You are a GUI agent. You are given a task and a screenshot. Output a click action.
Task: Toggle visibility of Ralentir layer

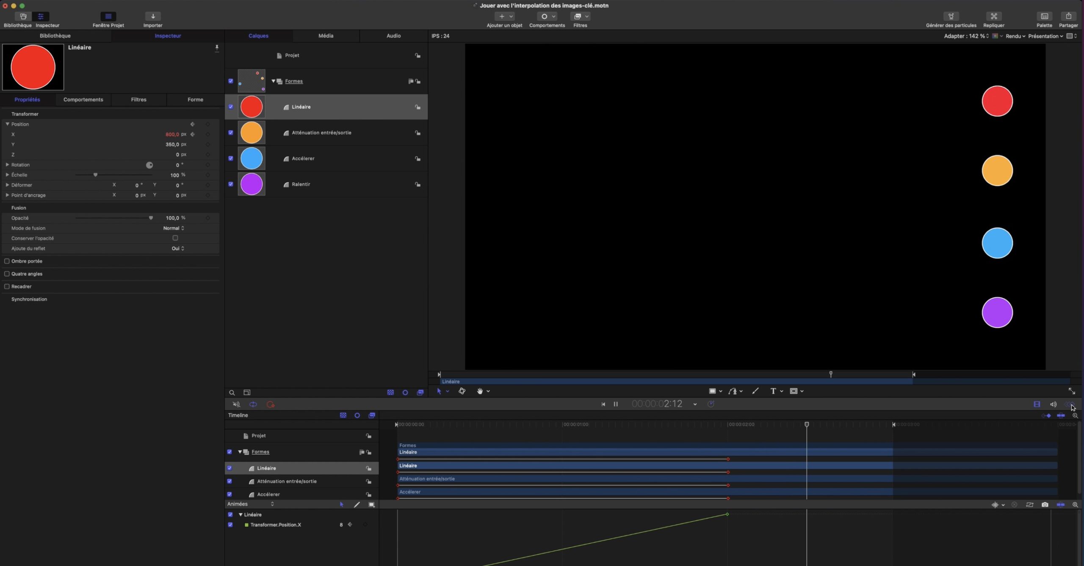coord(231,184)
